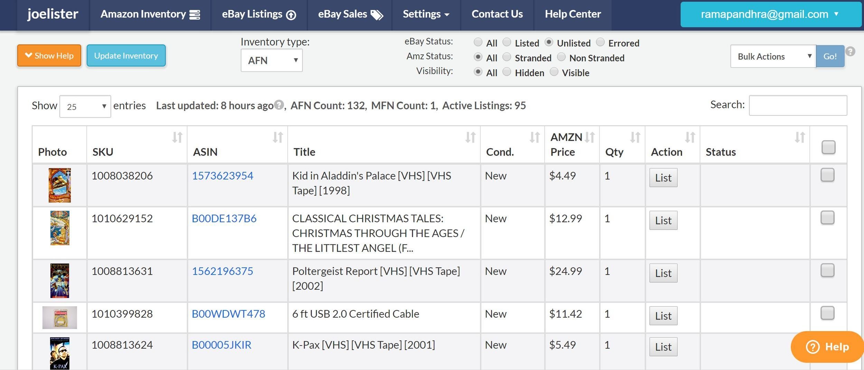Select Amz Status All radio button
The width and height of the screenshot is (864, 370).
pyautogui.click(x=478, y=57)
